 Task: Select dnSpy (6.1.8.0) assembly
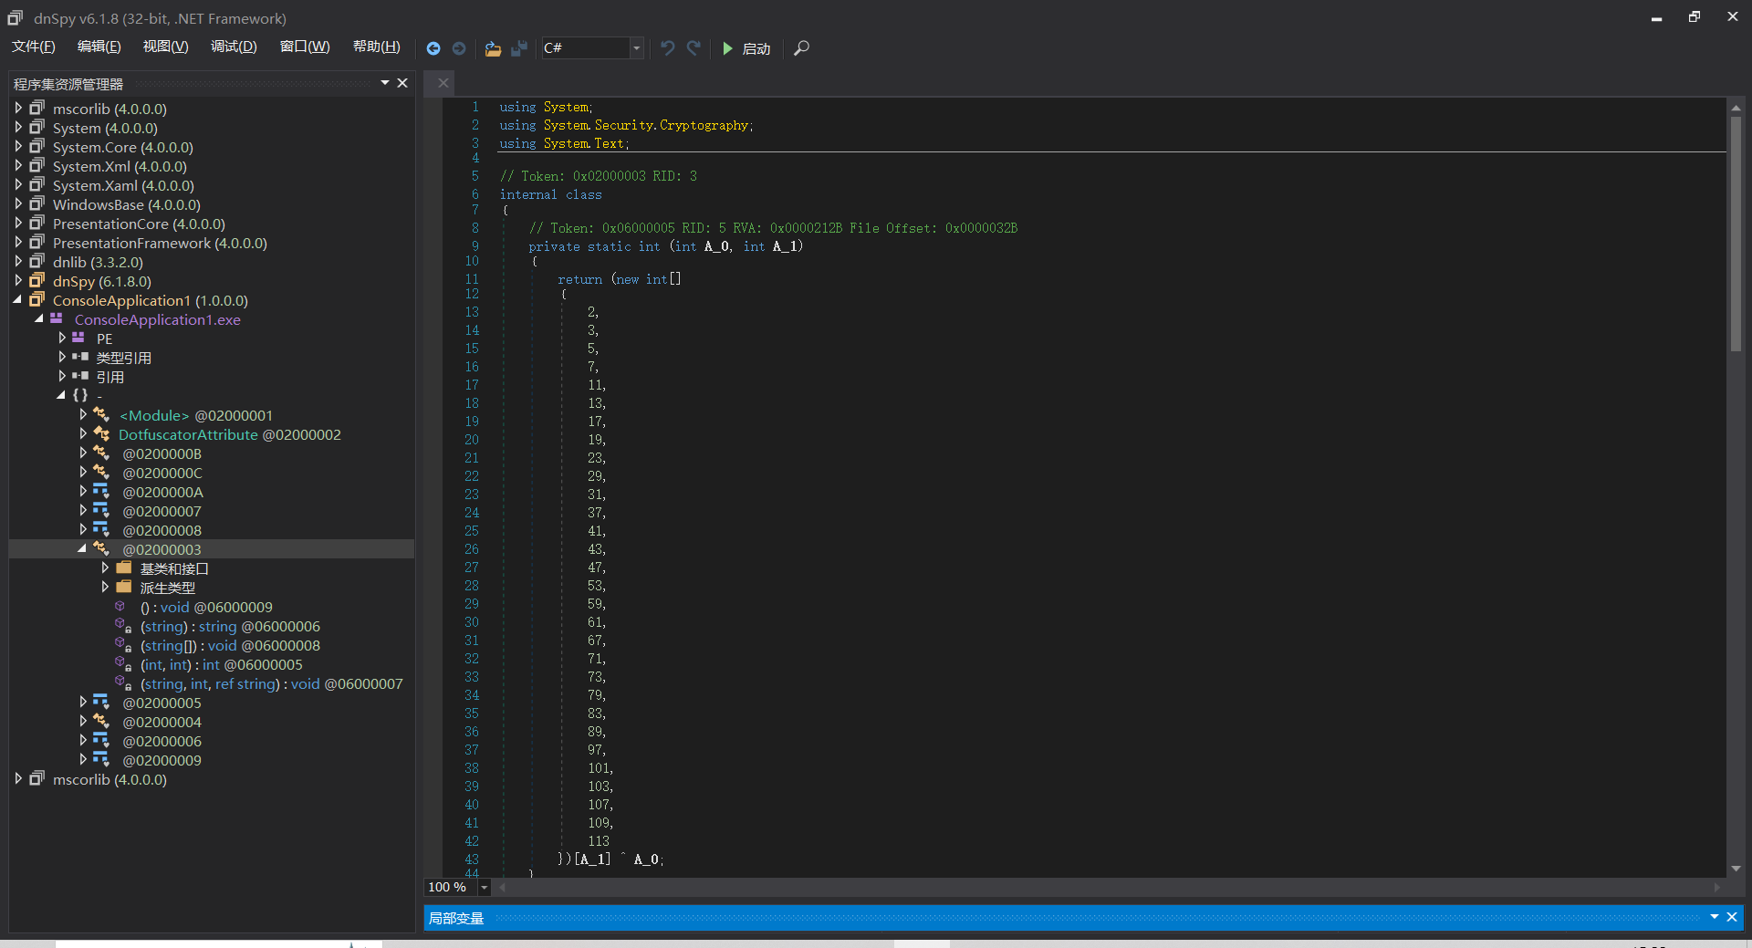point(102,281)
